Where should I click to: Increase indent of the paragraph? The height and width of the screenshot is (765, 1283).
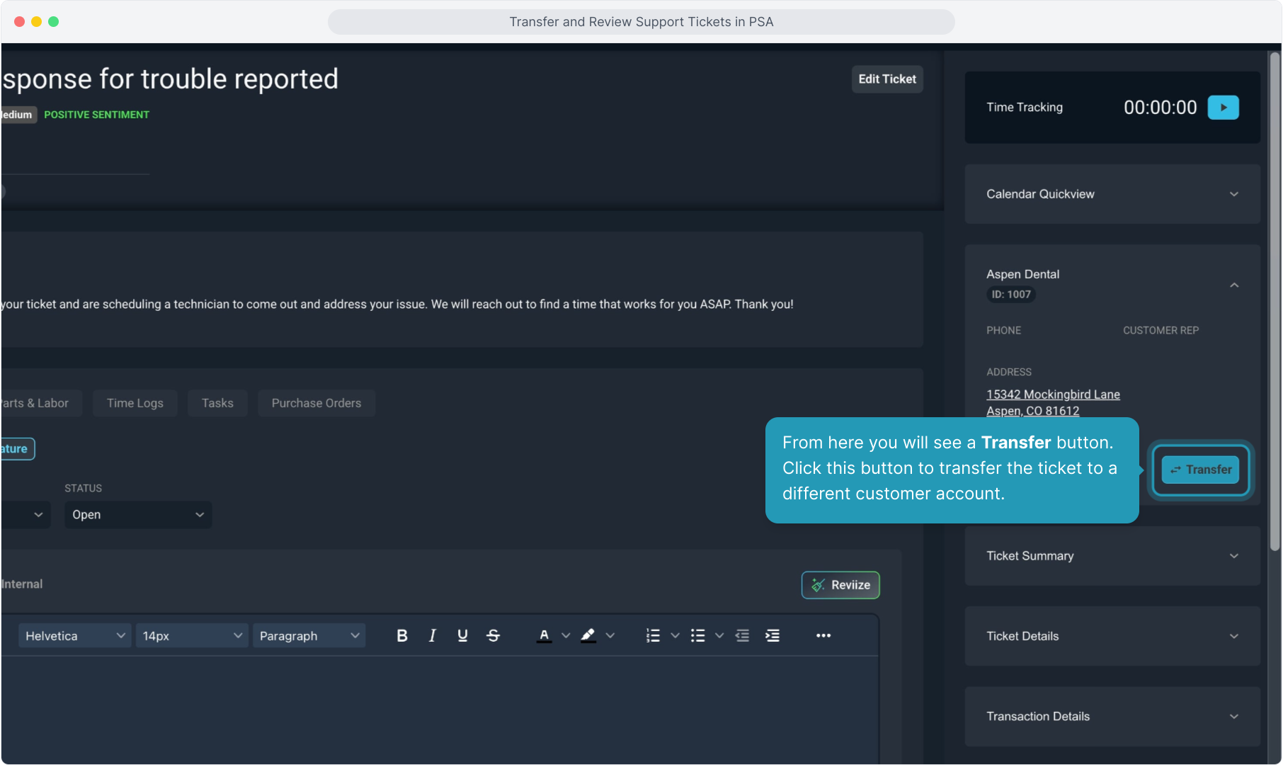(772, 635)
